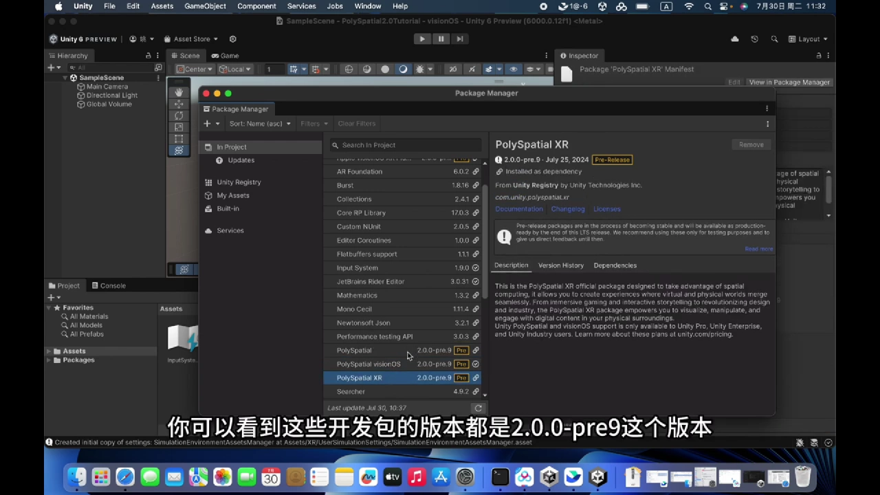Select the AR Foundation package row
The image size is (880, 495).
point(402,172)
